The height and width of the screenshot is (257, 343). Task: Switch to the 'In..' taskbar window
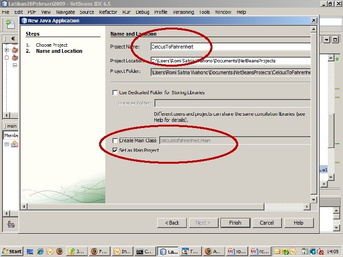tap(122, 252)
